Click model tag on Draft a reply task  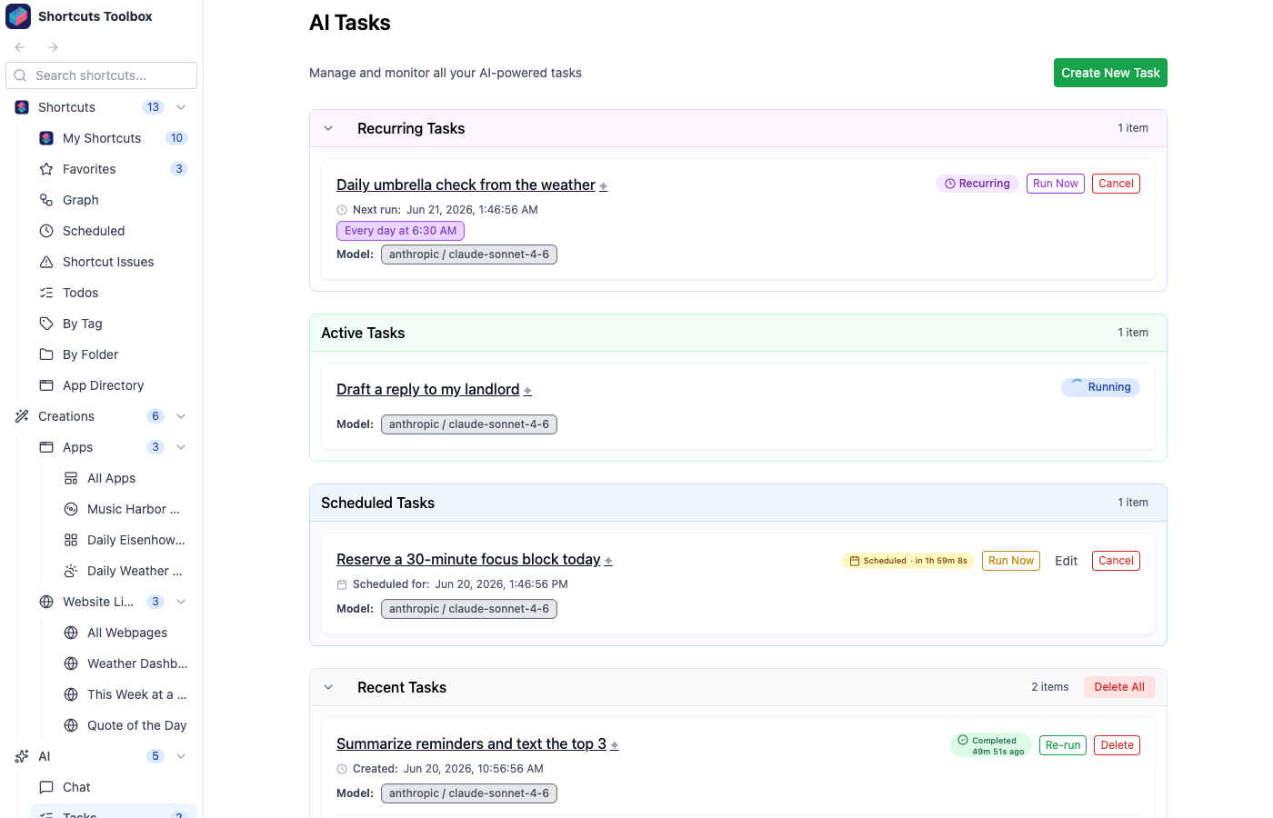click(x=469, y=424)
